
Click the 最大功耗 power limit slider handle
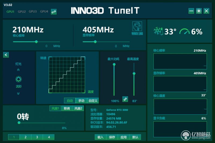114,64
